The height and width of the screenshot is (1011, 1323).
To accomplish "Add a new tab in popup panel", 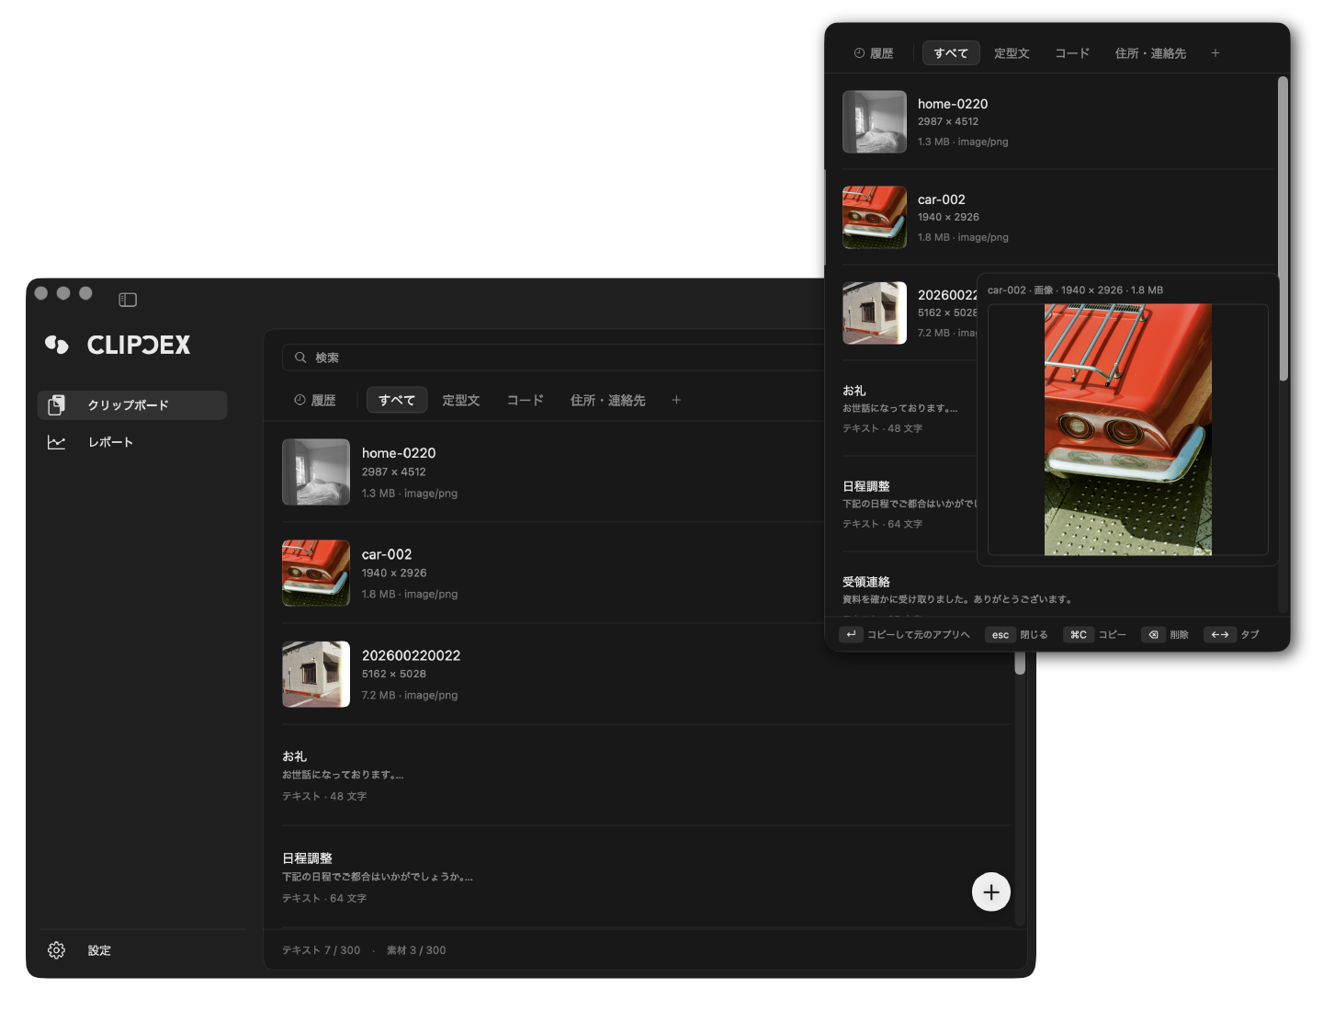I will (1215, 53).
